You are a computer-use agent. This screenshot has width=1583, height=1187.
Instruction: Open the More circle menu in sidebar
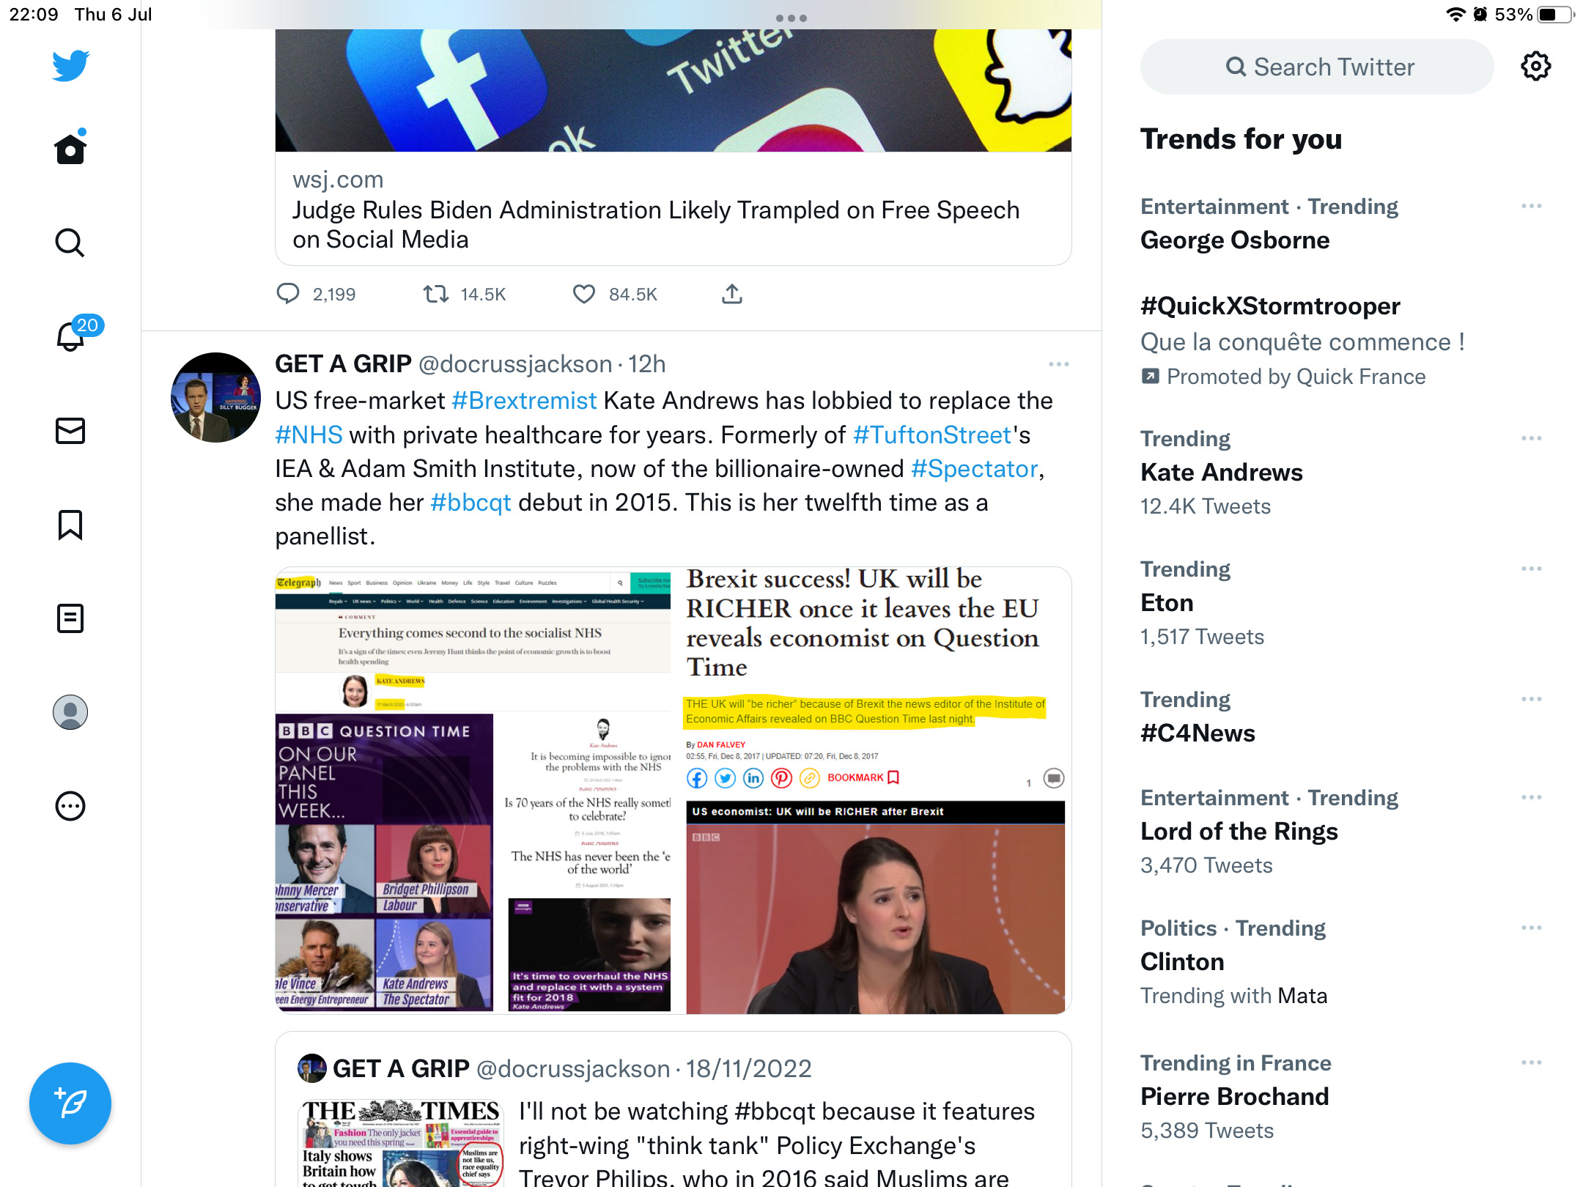coord(70,806)
